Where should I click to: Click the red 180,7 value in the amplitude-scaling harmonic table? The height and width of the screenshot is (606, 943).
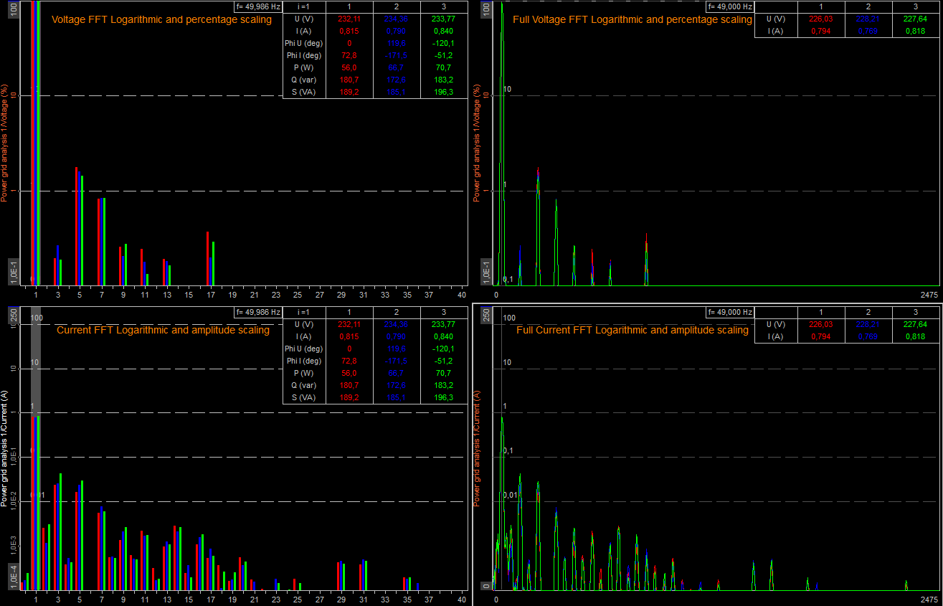[349, 385]
